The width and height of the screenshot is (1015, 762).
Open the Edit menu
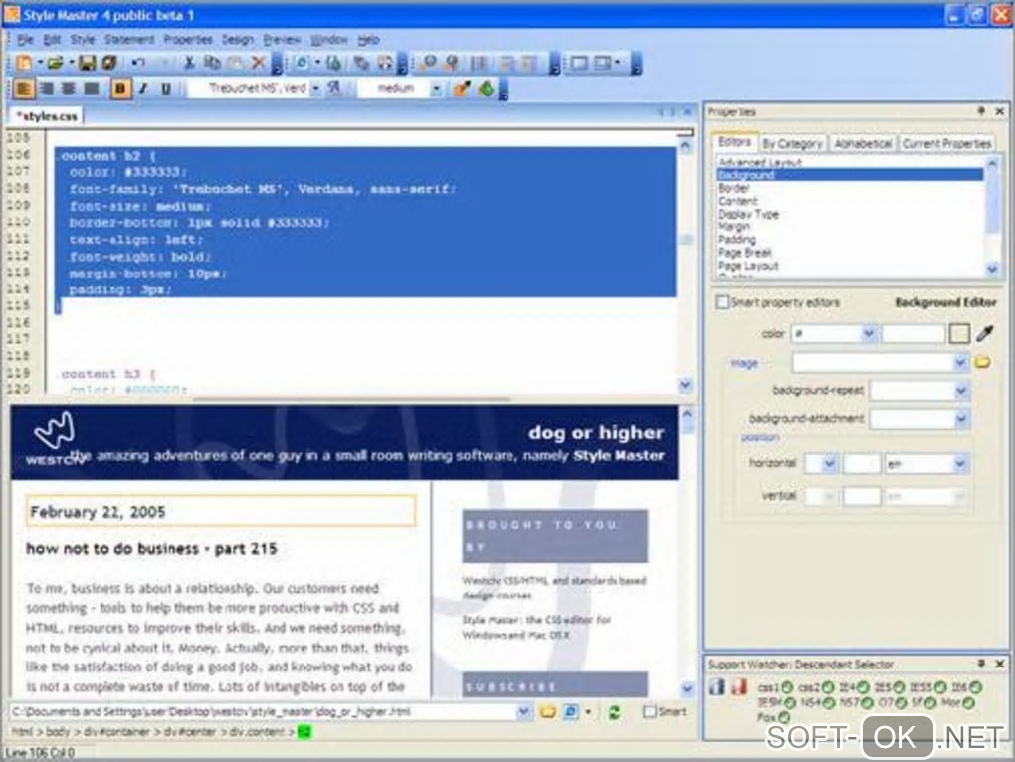pyautogui.click(x=52, y=40)
